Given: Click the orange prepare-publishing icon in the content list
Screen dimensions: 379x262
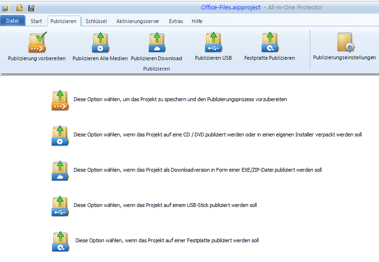Looking at the screenshot, I should (60, 100).
